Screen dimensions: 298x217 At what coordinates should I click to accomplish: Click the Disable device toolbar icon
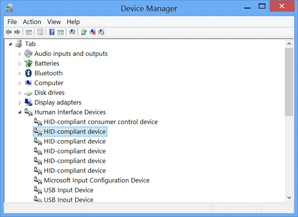[101, 32]
